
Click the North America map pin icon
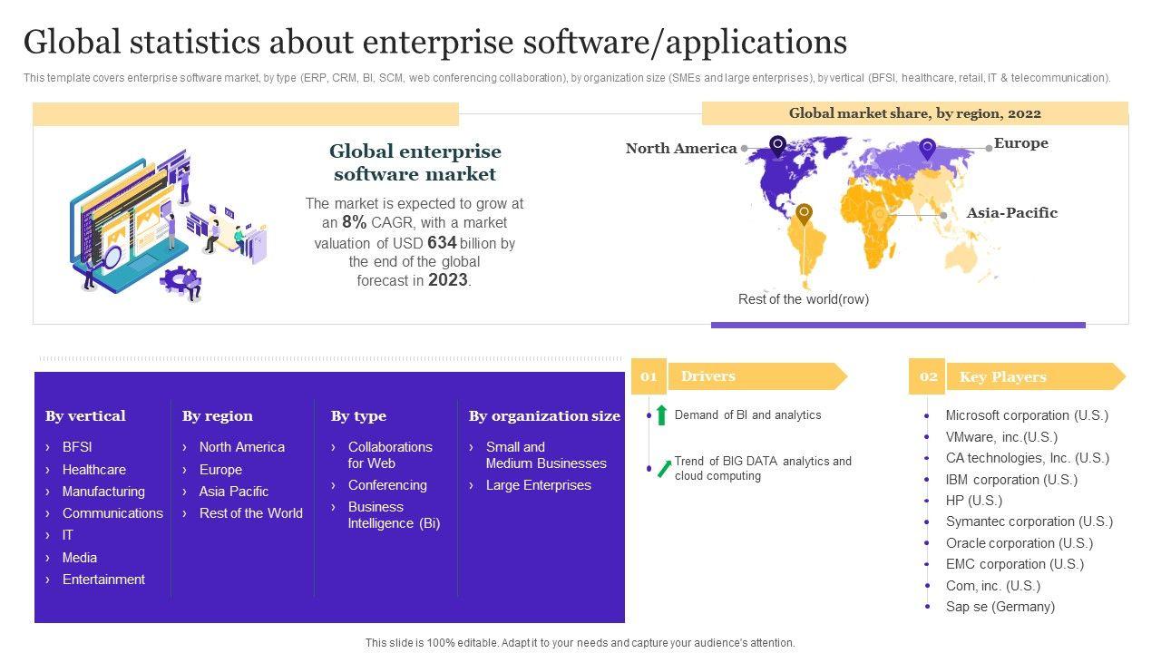(777, 145)
